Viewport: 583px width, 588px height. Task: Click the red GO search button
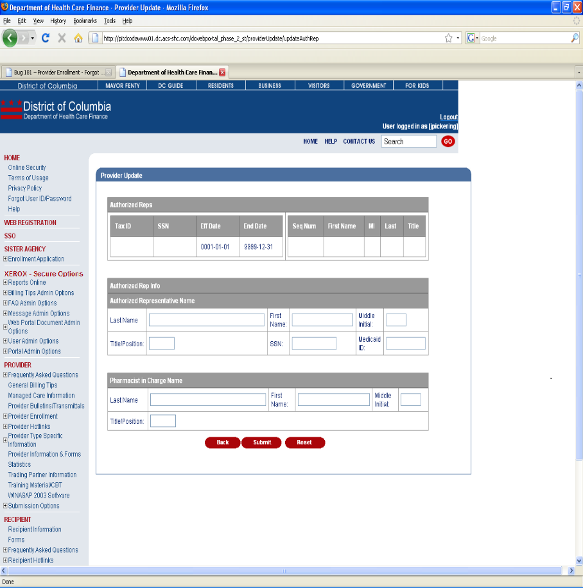point(448,142)
